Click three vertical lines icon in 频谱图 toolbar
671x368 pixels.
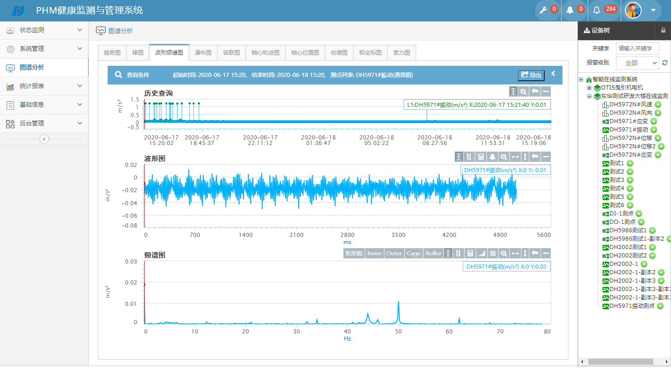(x=493, y=253)
